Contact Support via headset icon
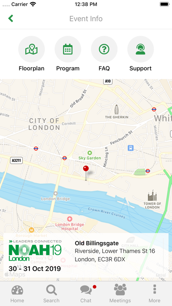The image size is (172, 306). coord(140,49)
